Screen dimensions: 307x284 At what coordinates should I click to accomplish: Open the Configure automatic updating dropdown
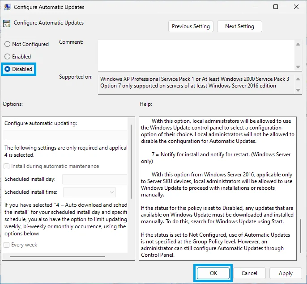tap(65, 135)
